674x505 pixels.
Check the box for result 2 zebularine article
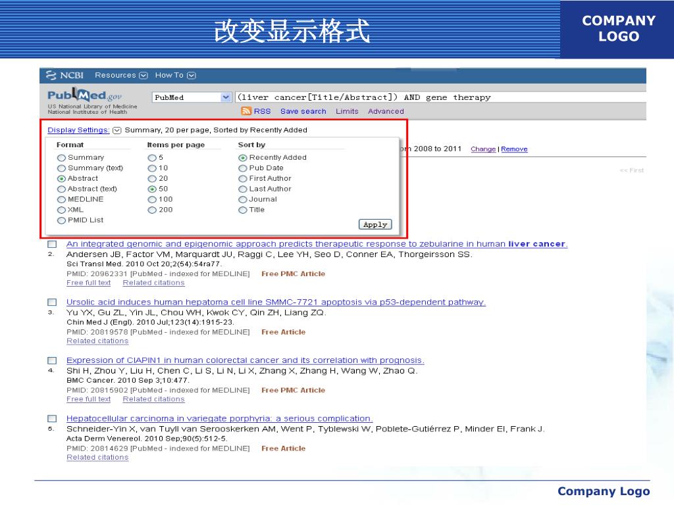point(52,245)
